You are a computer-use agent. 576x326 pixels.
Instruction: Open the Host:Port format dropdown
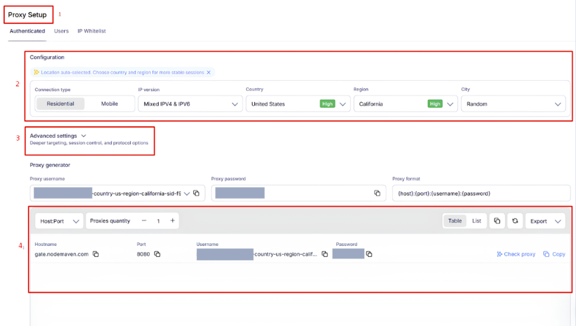[59, 221]
